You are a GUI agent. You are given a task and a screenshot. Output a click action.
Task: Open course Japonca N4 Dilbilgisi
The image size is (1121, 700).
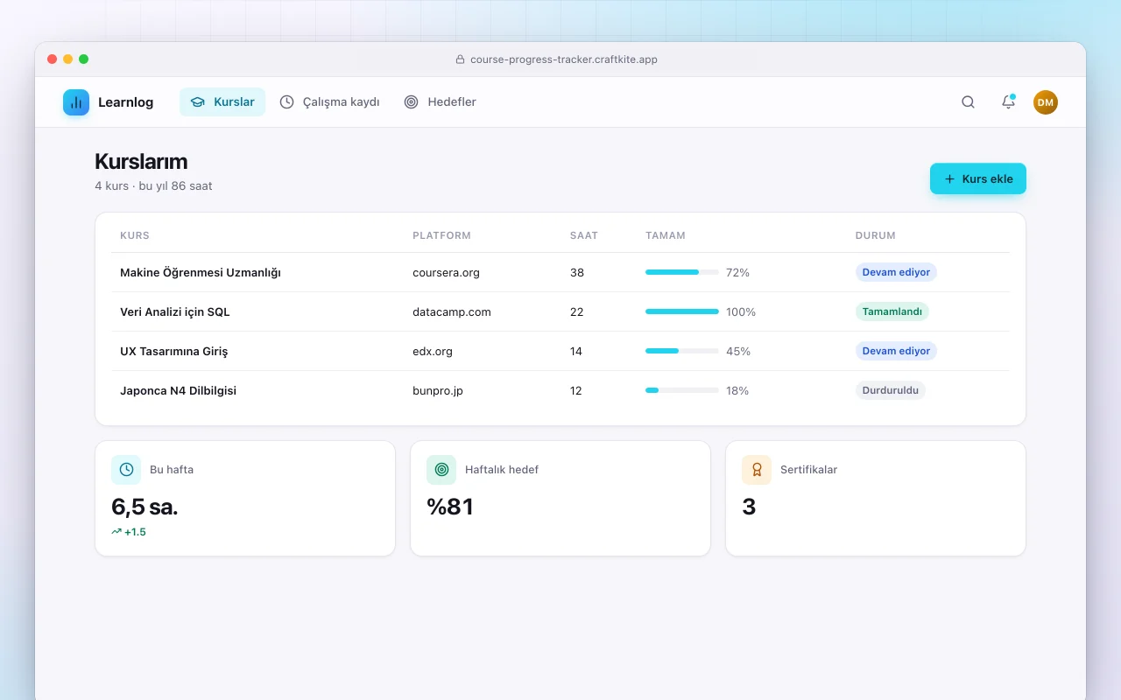178,390
